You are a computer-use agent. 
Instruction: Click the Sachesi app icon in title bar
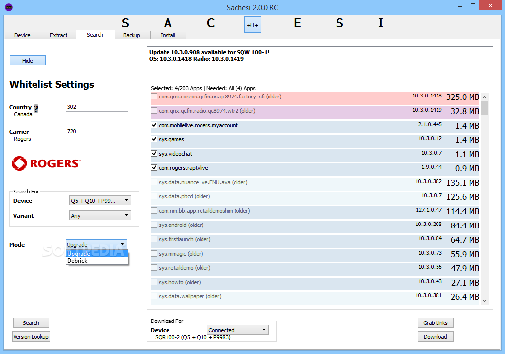click(x=9, y=7)
